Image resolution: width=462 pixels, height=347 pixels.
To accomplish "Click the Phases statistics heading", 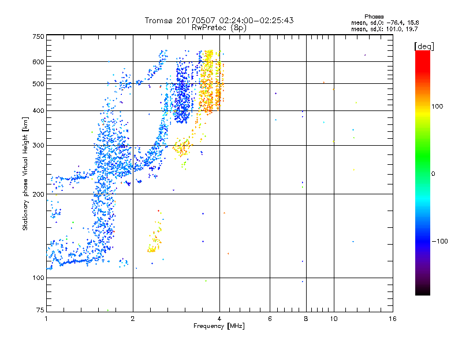I will [x=374, y=17].
